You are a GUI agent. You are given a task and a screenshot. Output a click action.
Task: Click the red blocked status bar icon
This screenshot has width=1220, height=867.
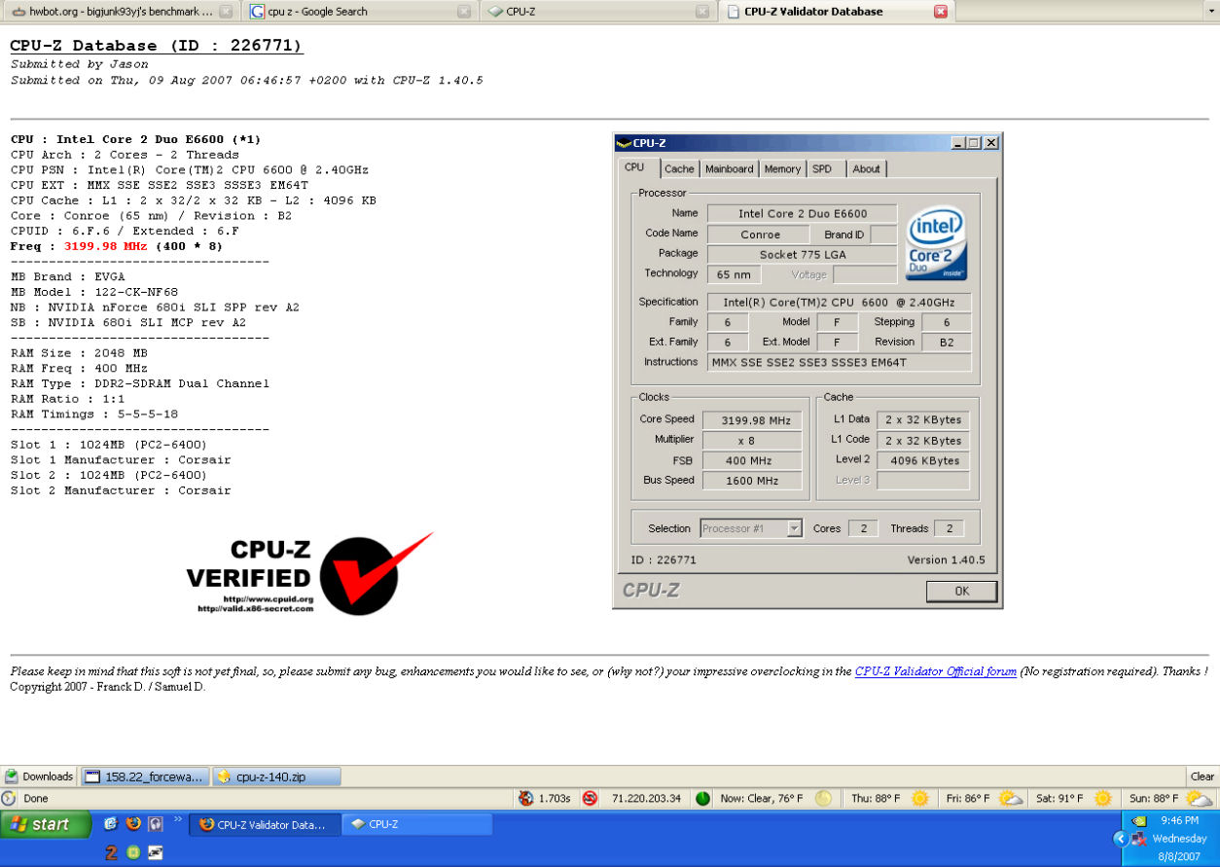[x=590, y=798]
